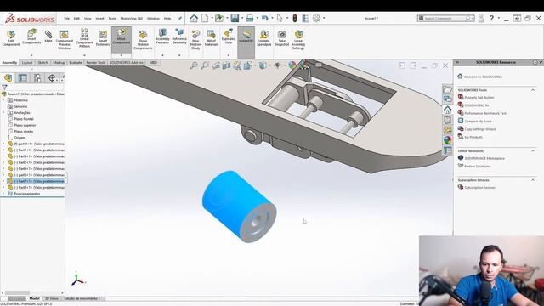Open the Insert menu

click(x=99, y=19)
